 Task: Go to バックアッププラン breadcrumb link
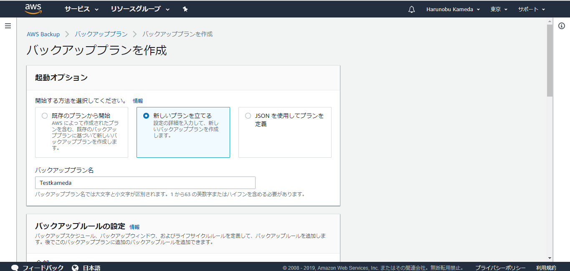point(101,34)
